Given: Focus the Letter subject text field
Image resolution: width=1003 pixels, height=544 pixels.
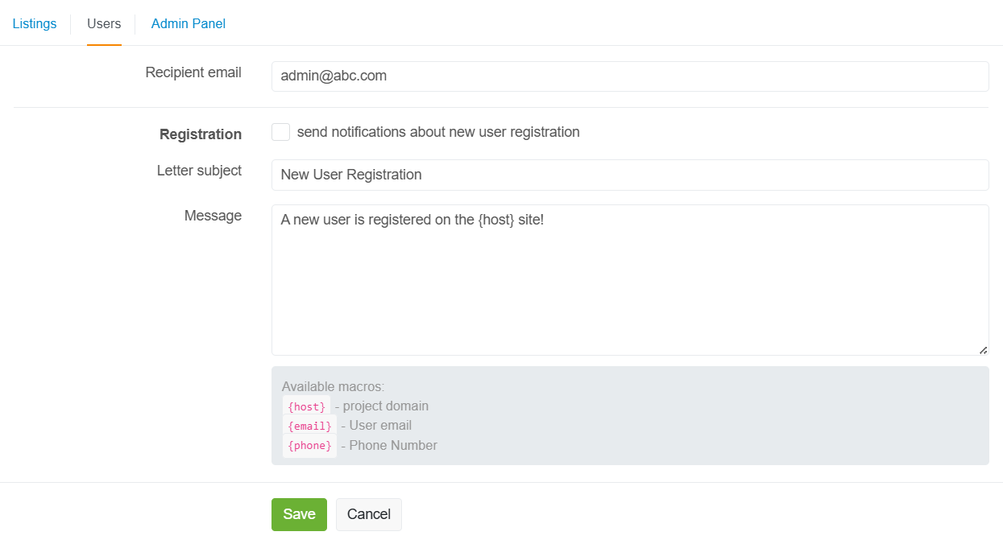Looking at the screenshot, I should [629, 175].
